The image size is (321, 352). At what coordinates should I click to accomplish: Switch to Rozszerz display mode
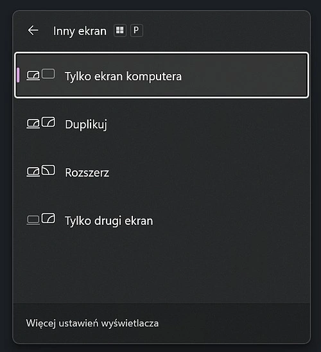tap(162, 172)
